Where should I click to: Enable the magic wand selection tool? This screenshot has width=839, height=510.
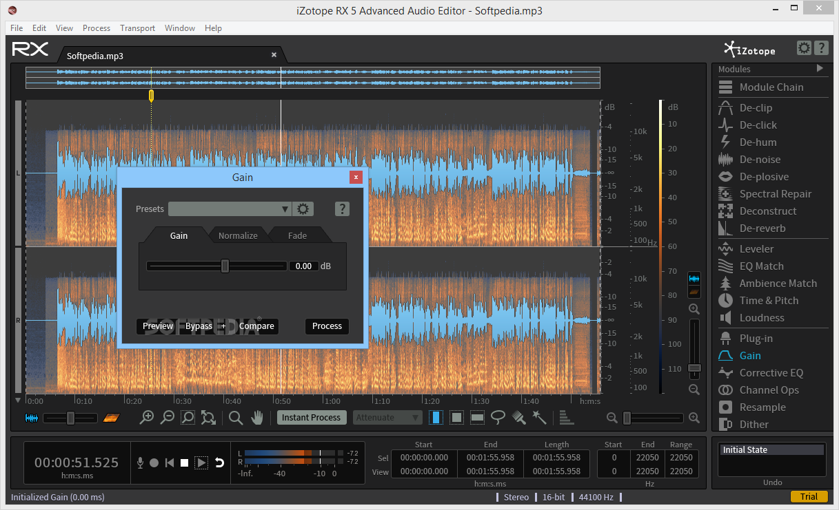pos(539,417)
